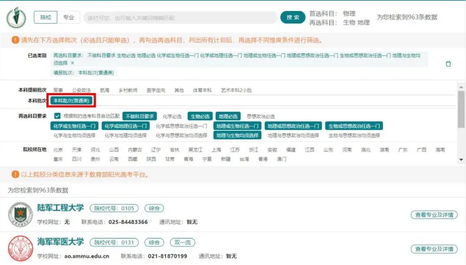Toggle the 不做科目要求 filter tag
This screenshot has height=265, width=466.
tap(139, 116)
